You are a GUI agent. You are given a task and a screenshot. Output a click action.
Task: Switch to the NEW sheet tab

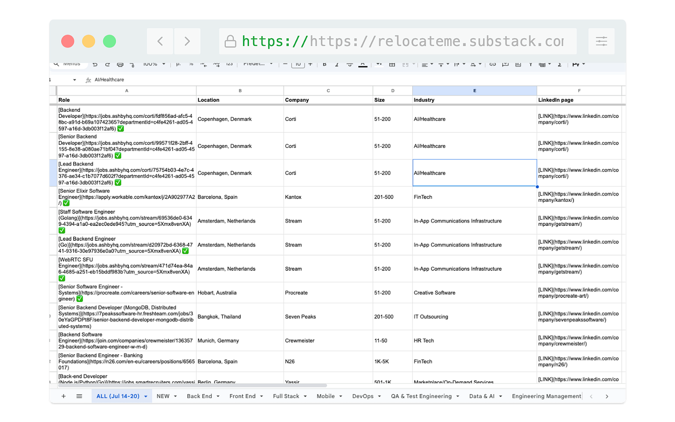pos(163,396)
